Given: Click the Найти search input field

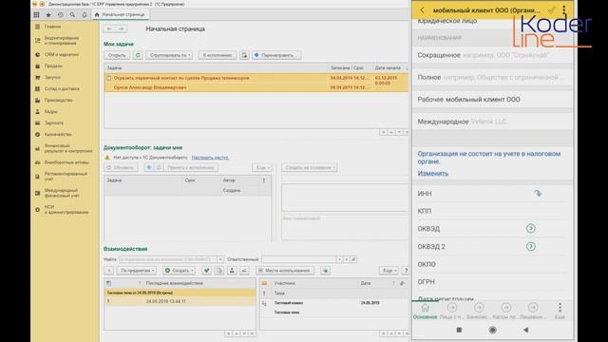Looking at the screenshot, I should [x=168, y=259].
